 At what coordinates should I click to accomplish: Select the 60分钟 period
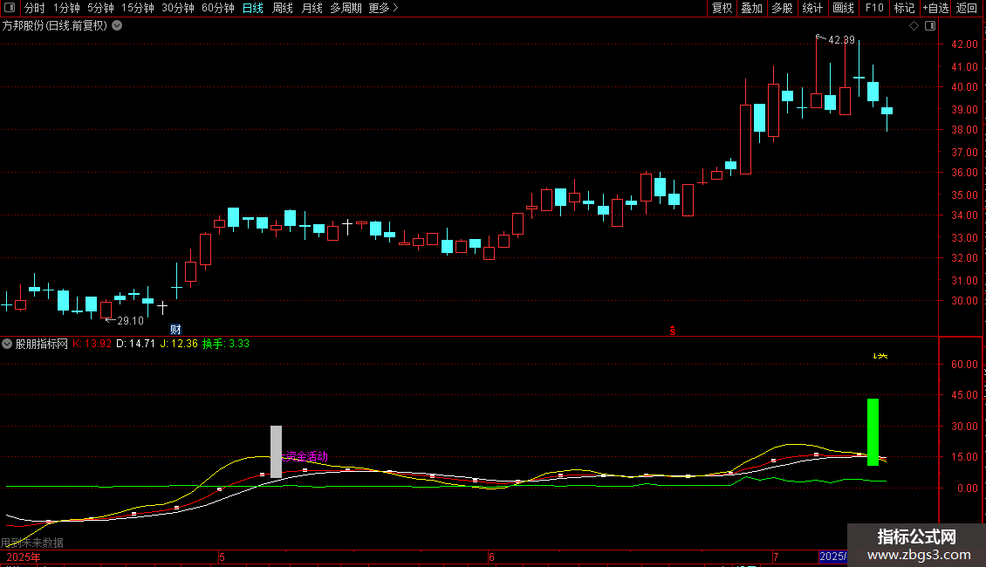click(x=218, y=8)
